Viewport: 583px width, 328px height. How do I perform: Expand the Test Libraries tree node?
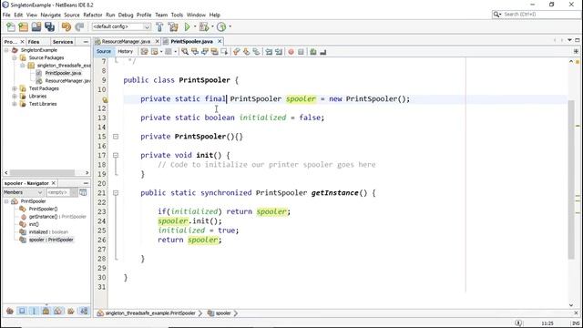tap(15, 104)
